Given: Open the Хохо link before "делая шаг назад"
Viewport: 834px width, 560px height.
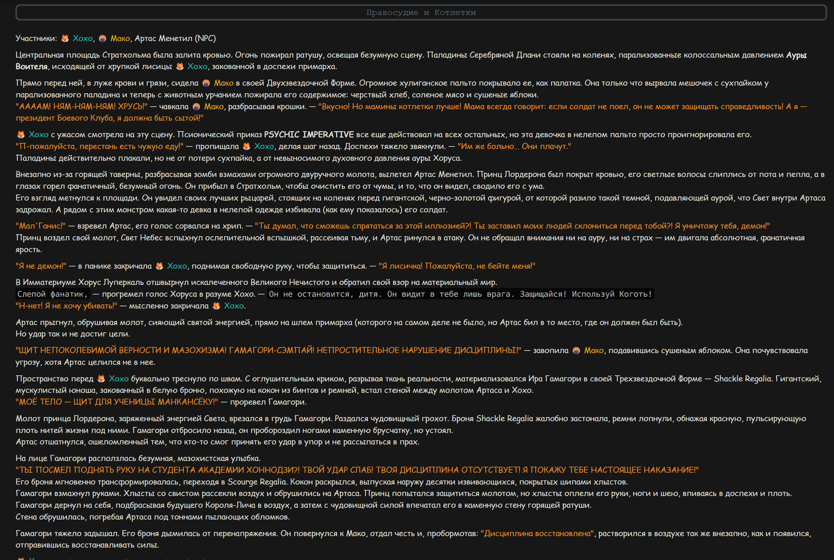Looking at the screenshot, I should click(x=264, y=146).
